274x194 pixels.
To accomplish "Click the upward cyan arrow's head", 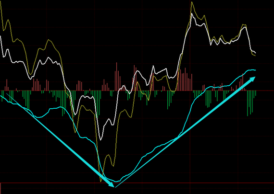I will 252,79.
